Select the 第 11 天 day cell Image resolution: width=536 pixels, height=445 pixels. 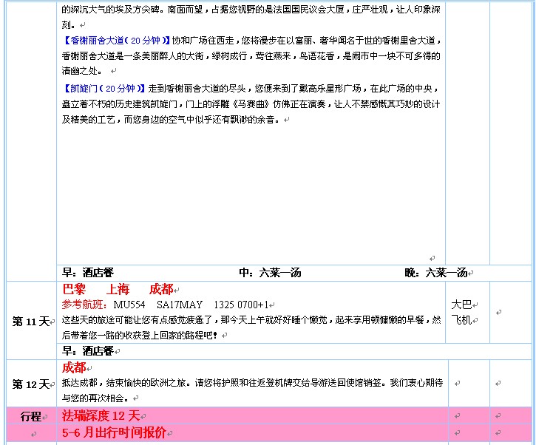(x=30, y=322)
